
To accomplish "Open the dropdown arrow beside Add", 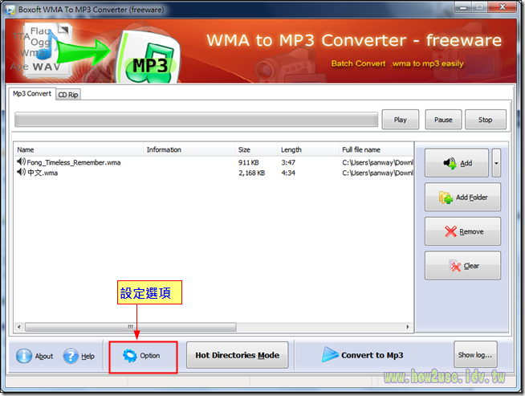I will tap(499, 163).
